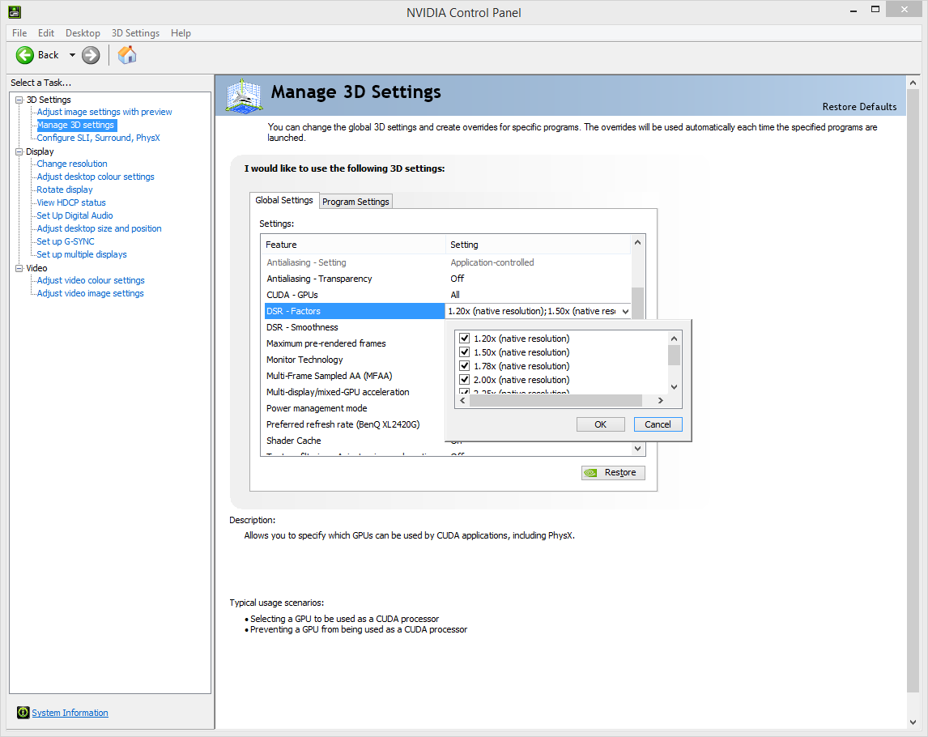Open the DSR - Factors value dropdown
928x737 pixels.
pyautogui.click(x=624, y=311)
